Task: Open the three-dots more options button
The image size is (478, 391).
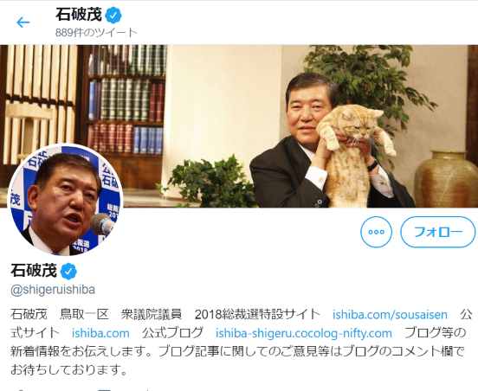Action: [x=376, y=232]
